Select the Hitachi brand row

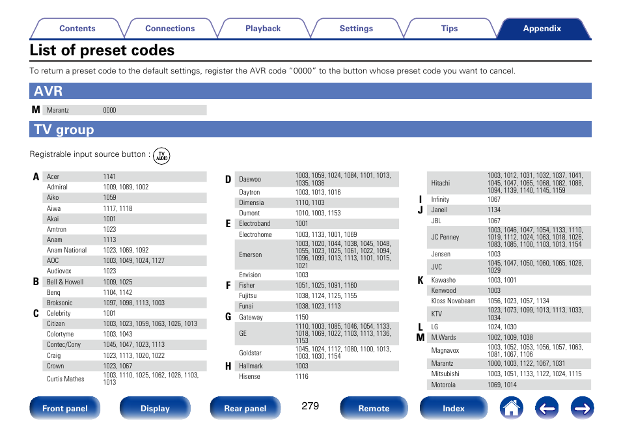[x=509, y=183]
